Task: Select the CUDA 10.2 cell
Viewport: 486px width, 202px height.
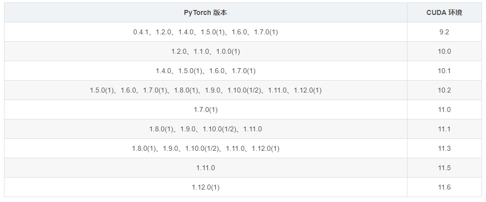Action: (444, 90)
